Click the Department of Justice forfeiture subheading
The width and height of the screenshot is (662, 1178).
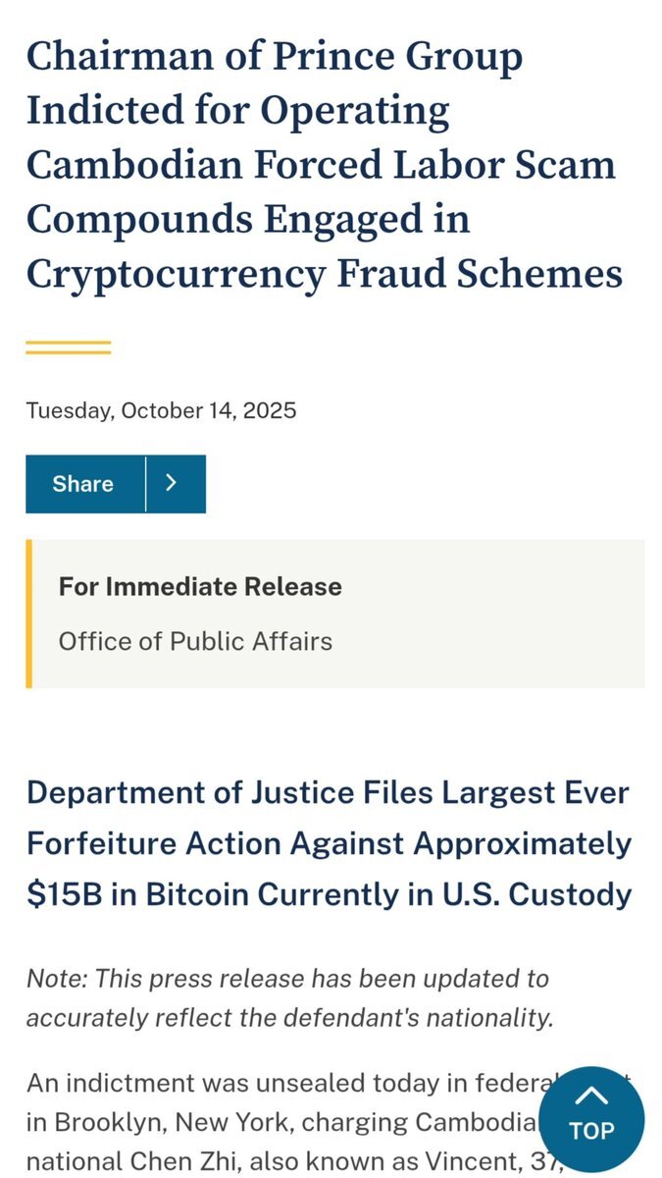click(x=329, y=843)
